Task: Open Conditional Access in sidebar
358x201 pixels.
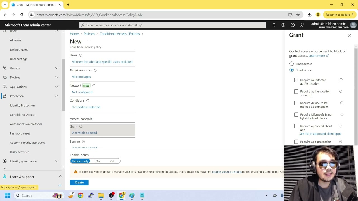Action: (23, 115)
